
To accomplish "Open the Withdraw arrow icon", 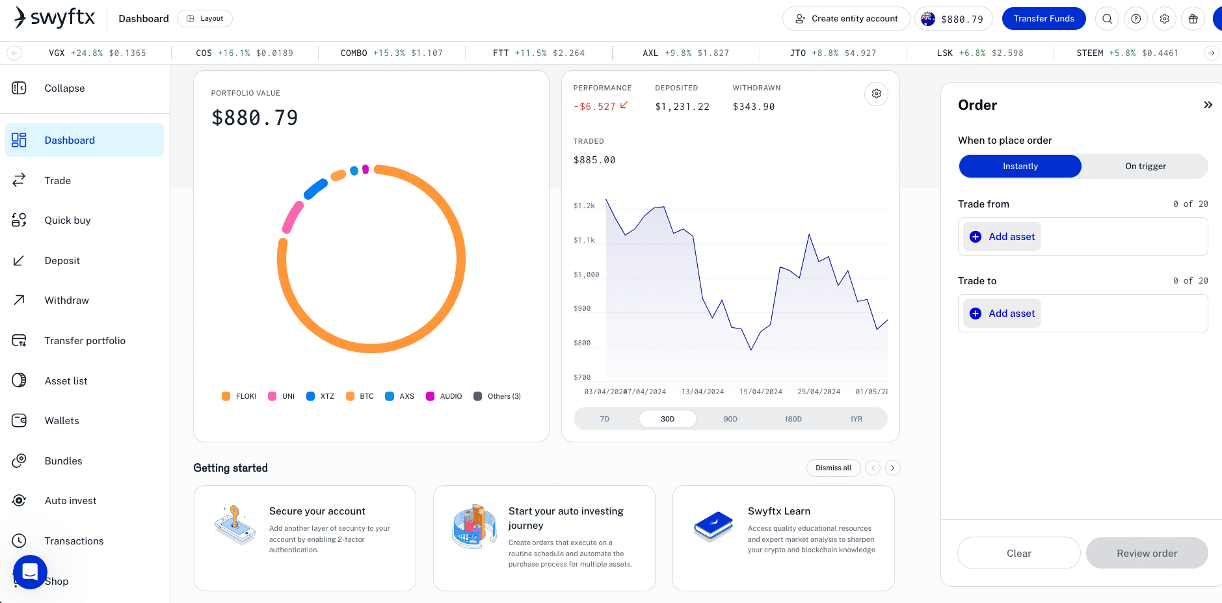I will tap(19, 300).
